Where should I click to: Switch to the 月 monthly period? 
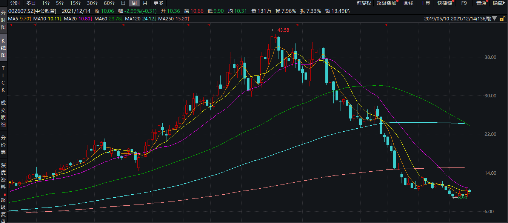pyautogui.click(x=145, y=3)
